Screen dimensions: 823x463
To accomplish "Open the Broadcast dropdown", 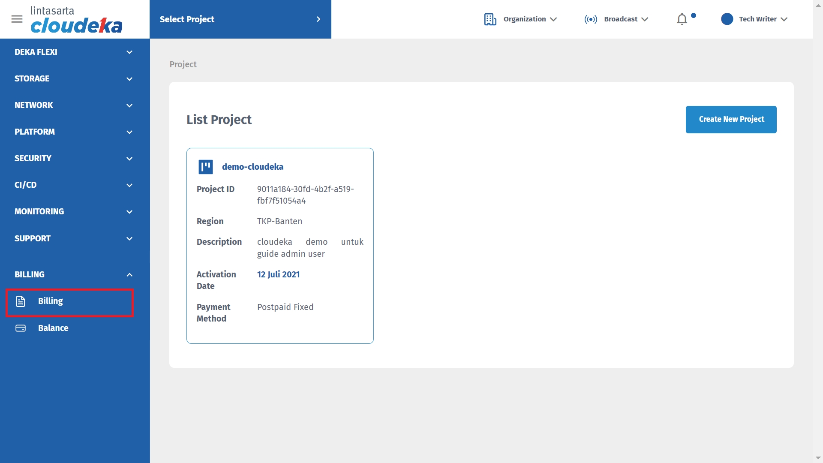I will point(626,19).
